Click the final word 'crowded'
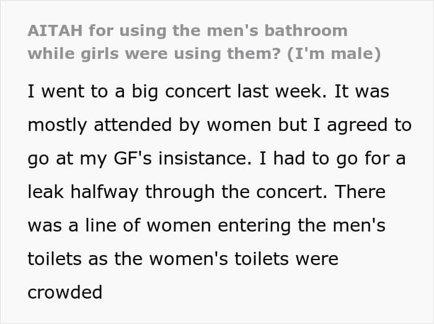434x324 pixels. tap(65, 292)
